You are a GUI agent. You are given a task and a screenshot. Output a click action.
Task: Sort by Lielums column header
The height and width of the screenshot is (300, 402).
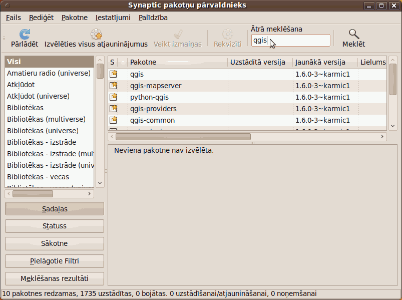[372, 62]
